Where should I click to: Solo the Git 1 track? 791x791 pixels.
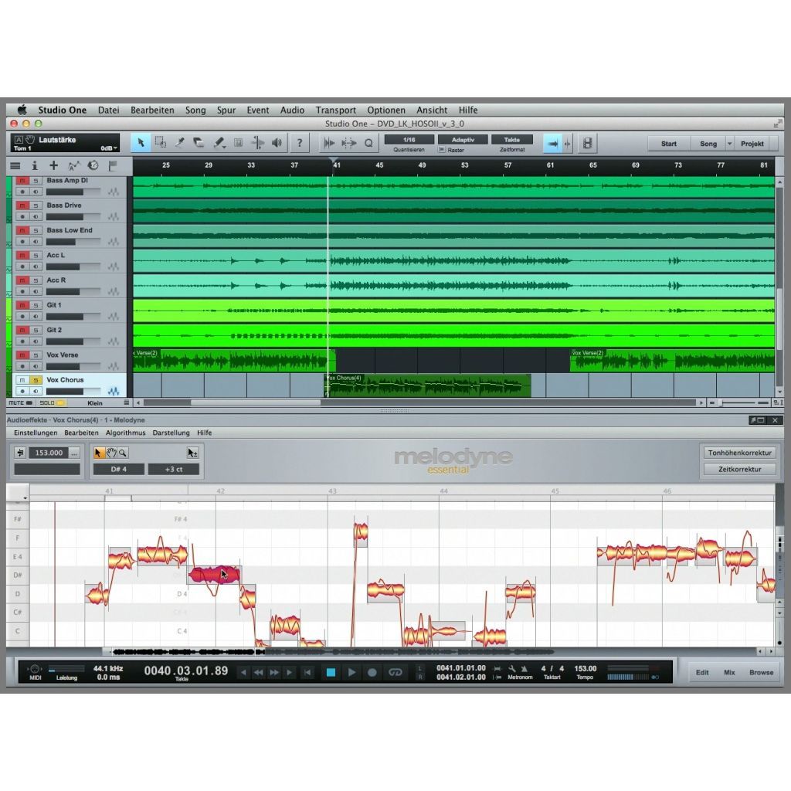click(x=36, y=305)
